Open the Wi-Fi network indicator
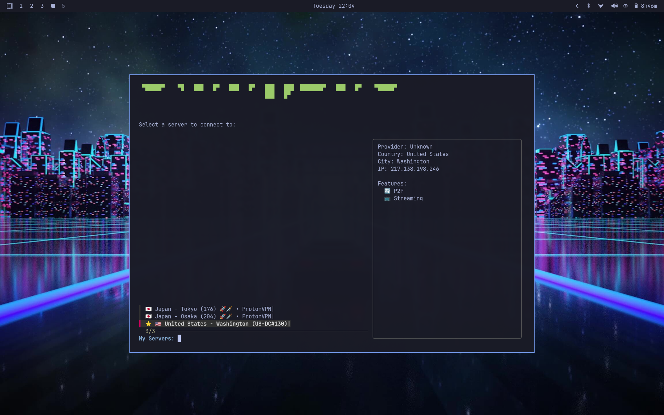Screen dimensions: 664x415 click(600, 6)
